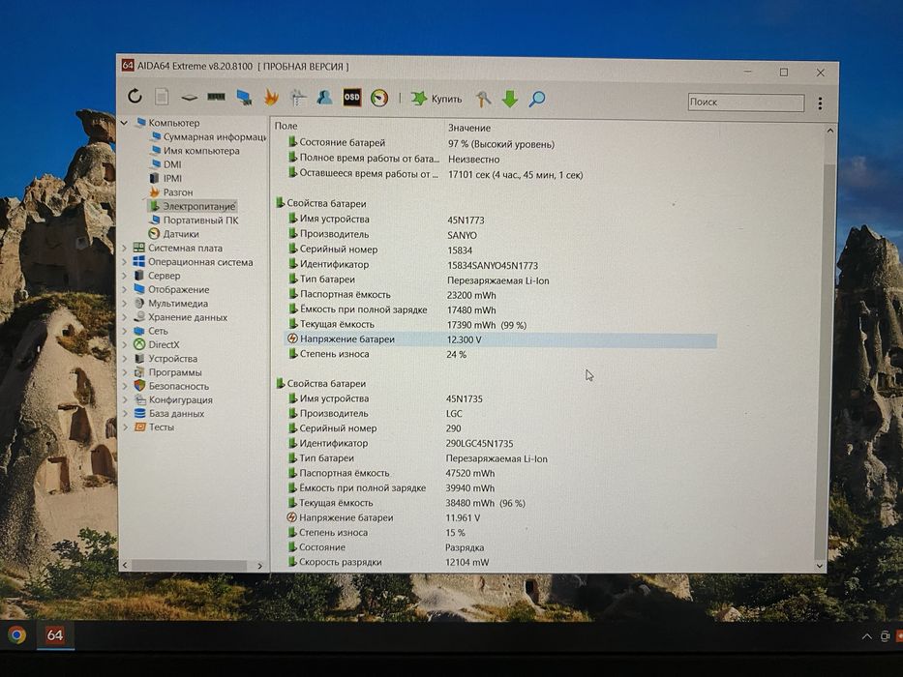Select the Разгон tree item
This screenshot has height=677, width=903.
pos(178,192)
